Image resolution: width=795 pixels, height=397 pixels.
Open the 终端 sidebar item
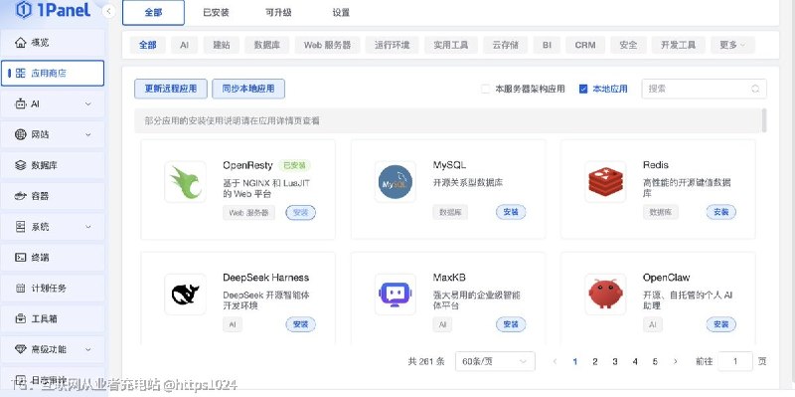pyautogui.click(x=53, y=258)
